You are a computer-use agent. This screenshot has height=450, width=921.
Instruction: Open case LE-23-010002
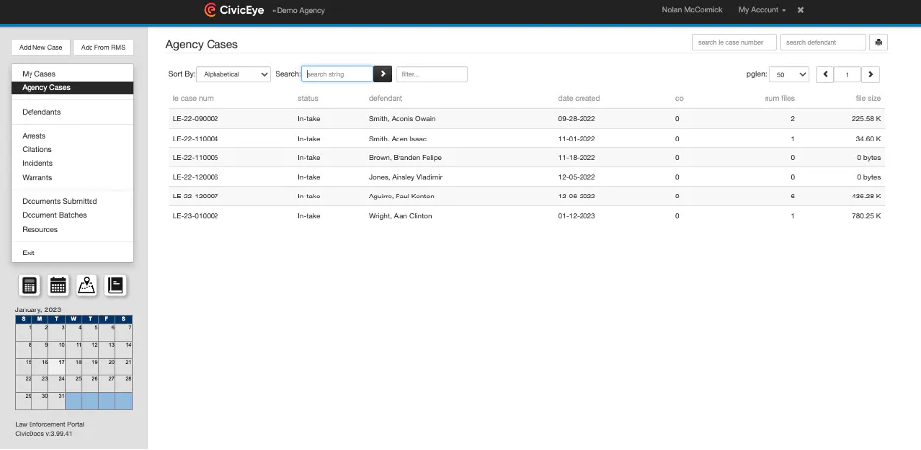pos(196,216)
